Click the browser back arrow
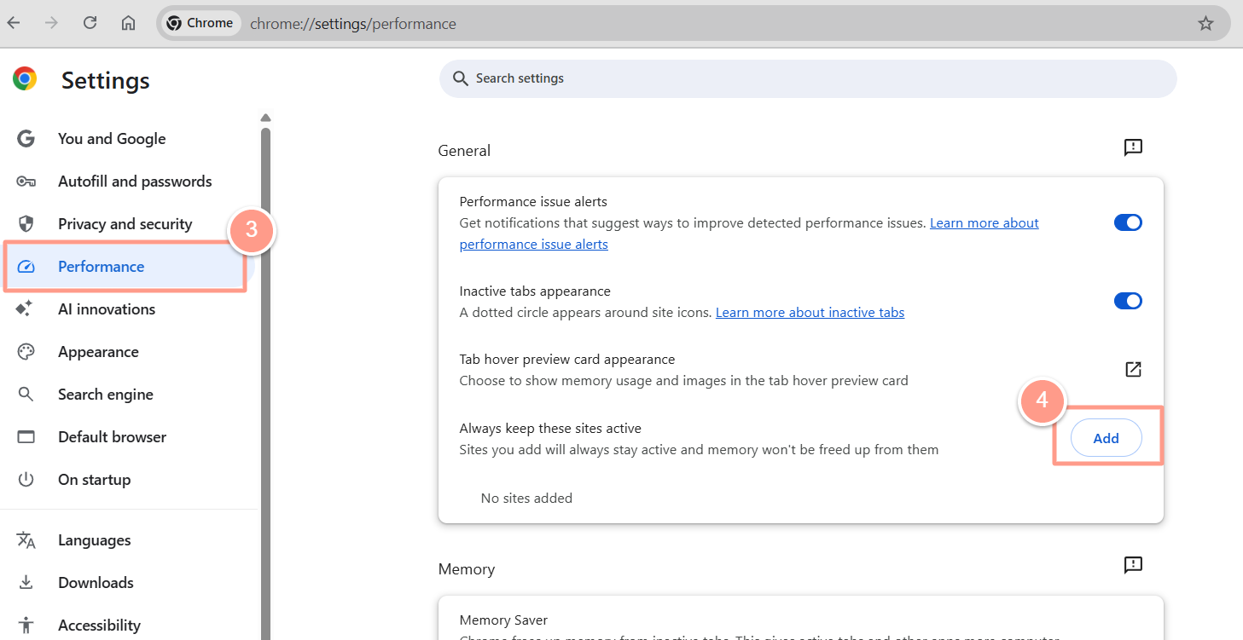The width and height of the screenshot is (1243, 640). [14, 23]
